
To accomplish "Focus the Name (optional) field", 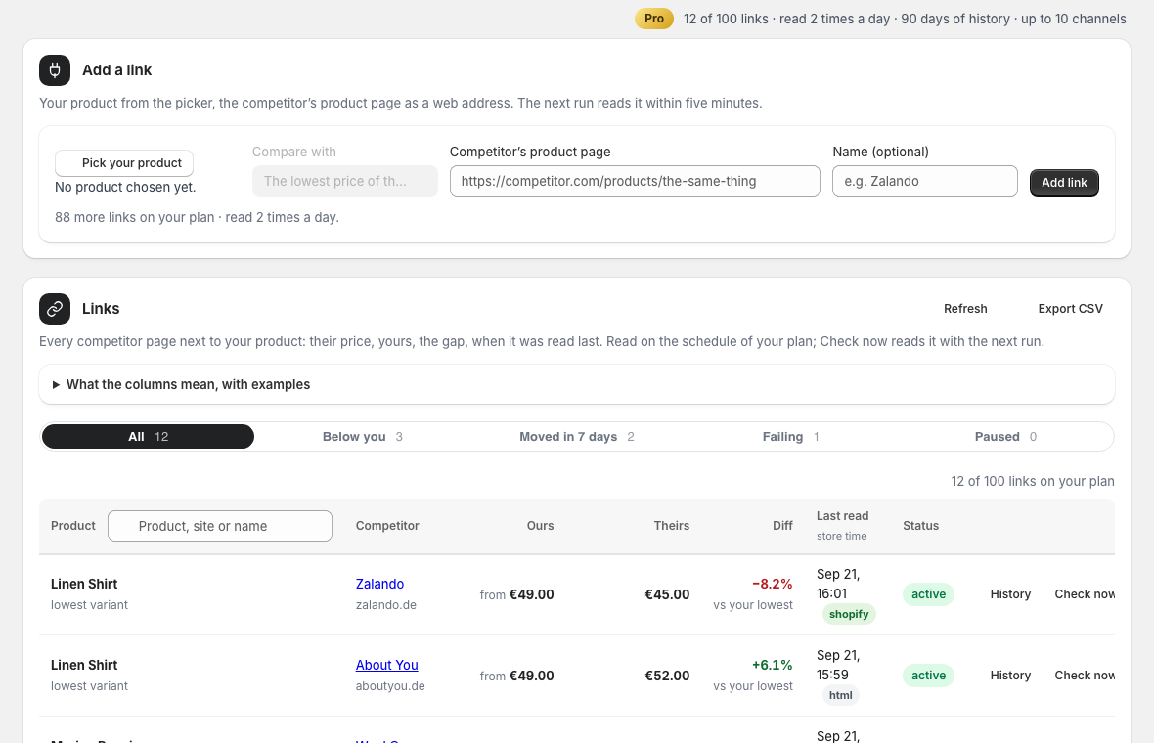I will click(x=925, y=181).
